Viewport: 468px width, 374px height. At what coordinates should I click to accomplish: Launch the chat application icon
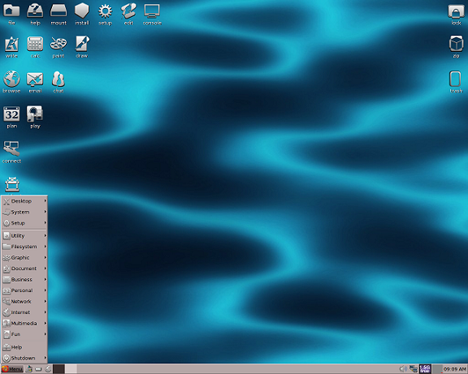tap(58, 82)
